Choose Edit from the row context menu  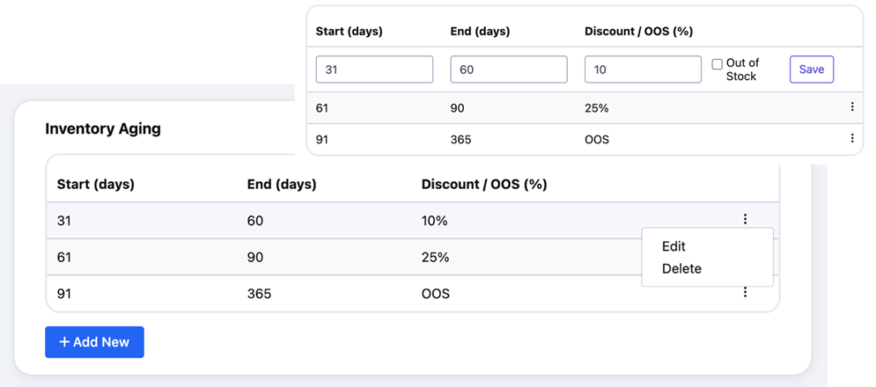[x=674, y=246]
